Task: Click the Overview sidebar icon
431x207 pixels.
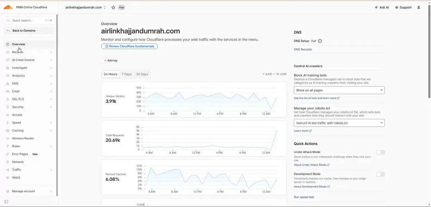Action: pyautogui.click(x=7, y=44)
